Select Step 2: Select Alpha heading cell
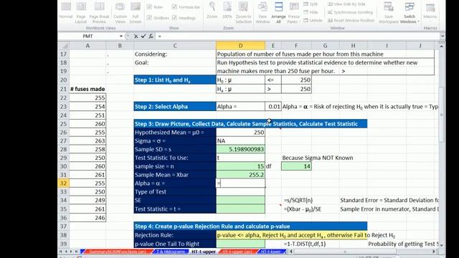 point(175,107)
